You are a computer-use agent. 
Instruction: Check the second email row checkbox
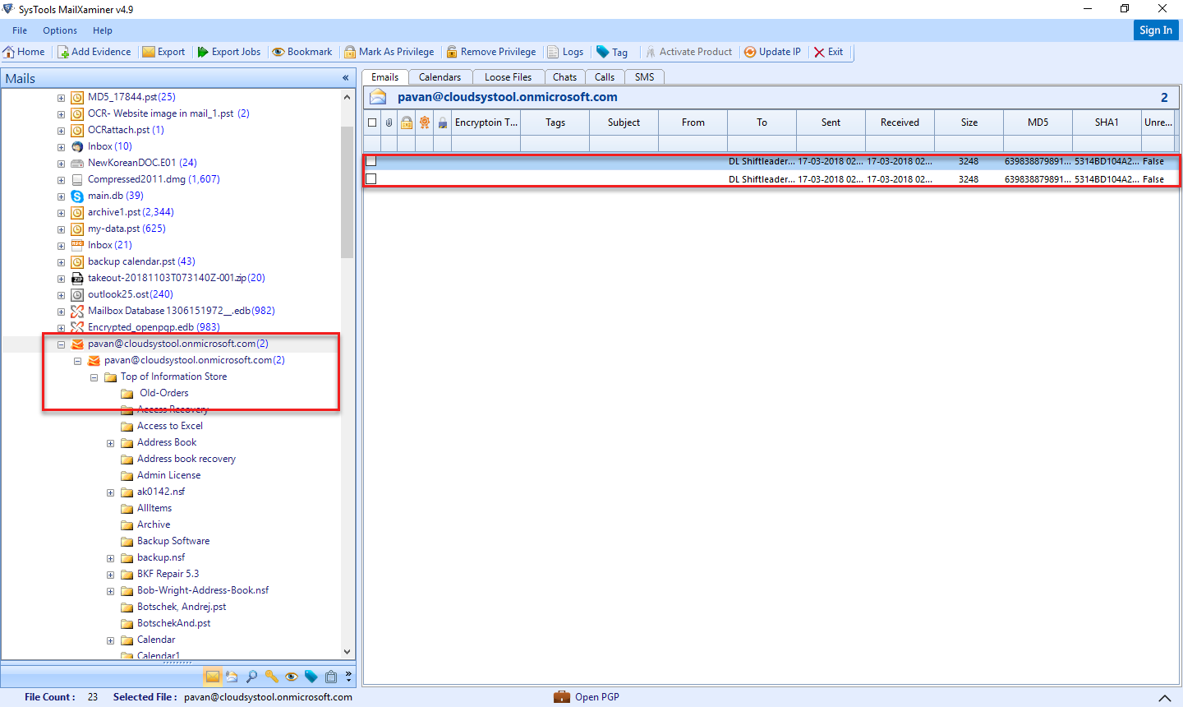tap(371, 178)
